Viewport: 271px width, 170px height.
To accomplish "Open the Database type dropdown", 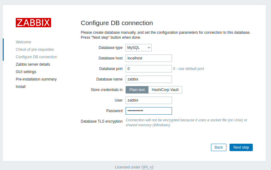I will [x=139, y=48].
